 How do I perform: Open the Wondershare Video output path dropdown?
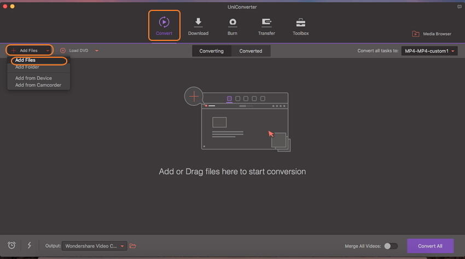[x=94, y=246]
